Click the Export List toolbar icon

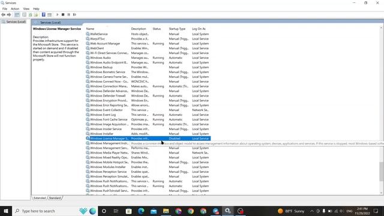click(36, 14)
